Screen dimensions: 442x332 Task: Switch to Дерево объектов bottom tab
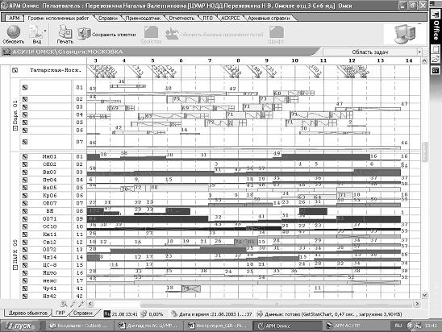(x=27, y=313)
